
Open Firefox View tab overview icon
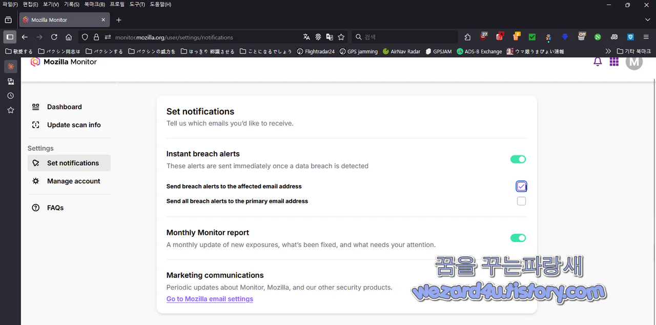tap(8, 20)
